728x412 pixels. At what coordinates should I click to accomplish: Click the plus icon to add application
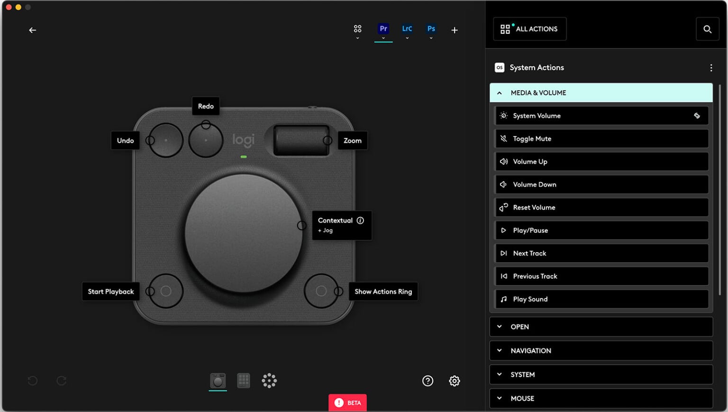click(x=454, y=30)
